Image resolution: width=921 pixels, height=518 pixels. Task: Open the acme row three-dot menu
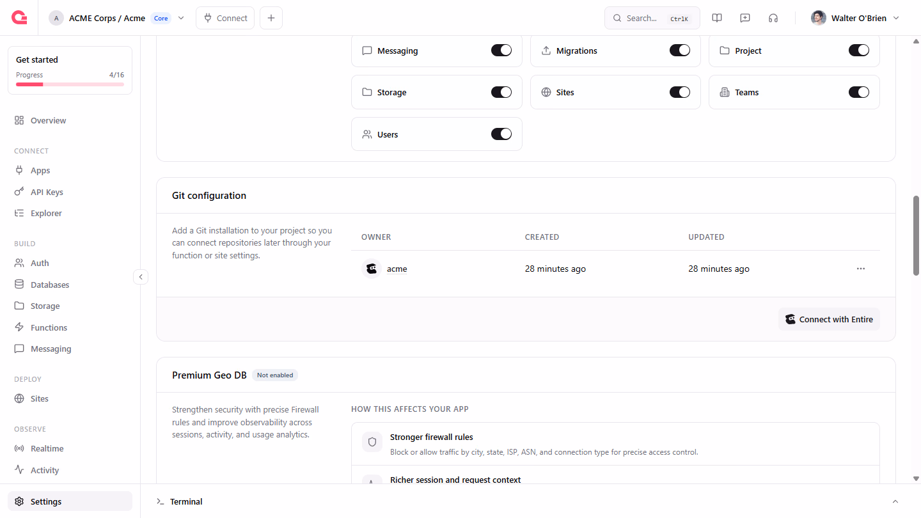861,269
